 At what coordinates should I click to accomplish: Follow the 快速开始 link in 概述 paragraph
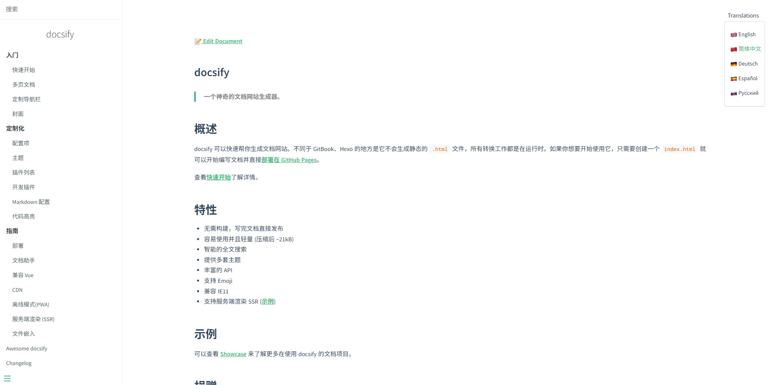click(x=219, y=177)
